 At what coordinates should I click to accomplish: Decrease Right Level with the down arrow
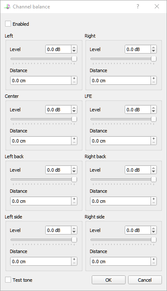pos(153,51)
